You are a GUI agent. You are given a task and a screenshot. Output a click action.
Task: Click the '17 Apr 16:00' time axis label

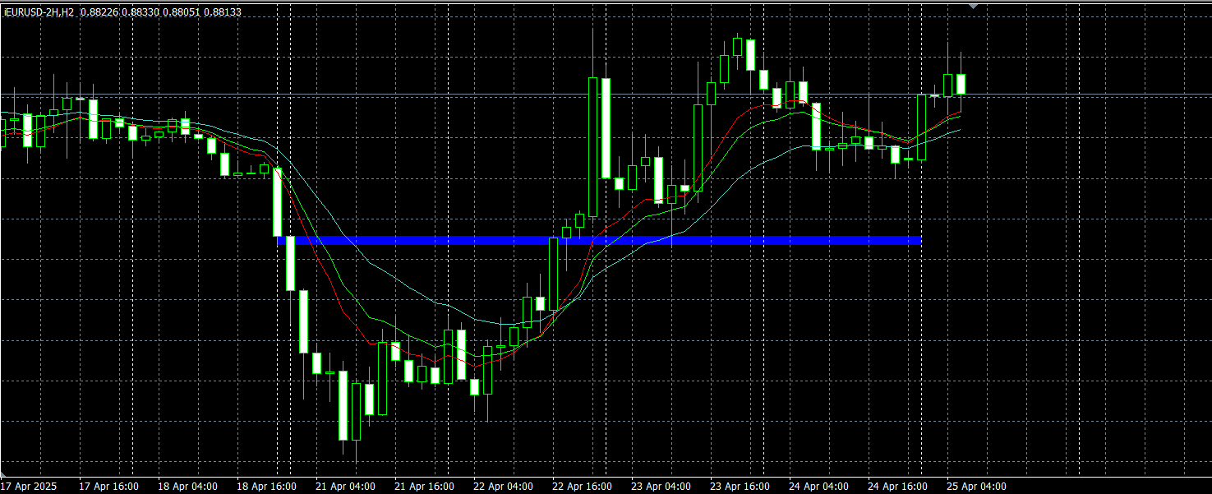[108, 487]
